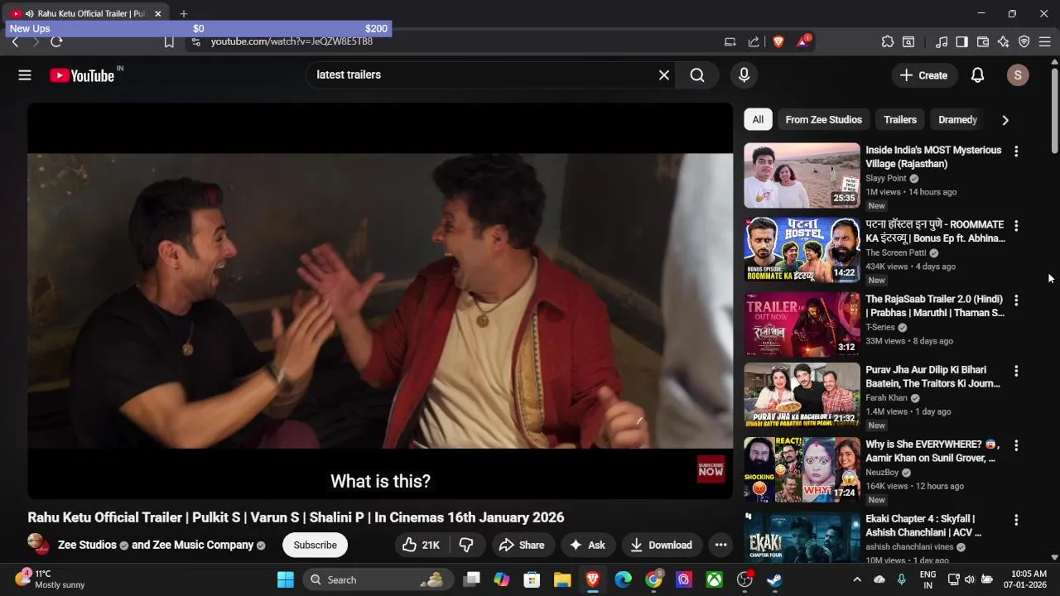This screenshot has height=596, width=1060.
Task: Open options for 'Why is She EVERYWHERE?'
Action: point(1016,445)
